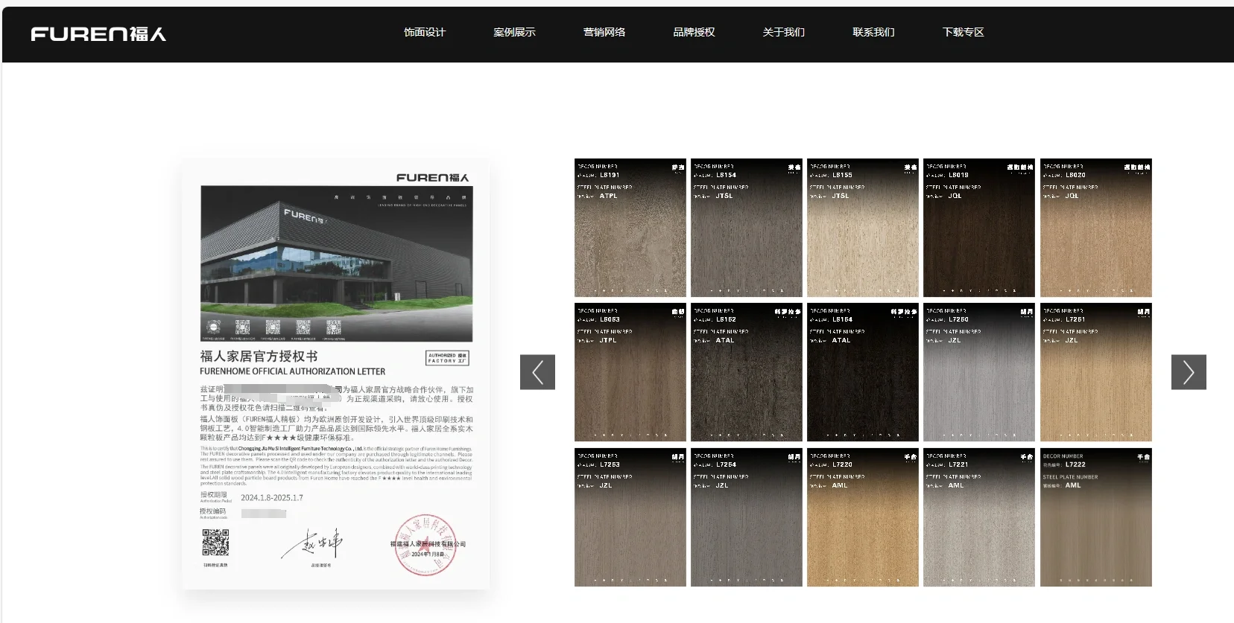Open decor sample L8162 ATAL
1234x623 pixels.
click(x=747, y=372)
